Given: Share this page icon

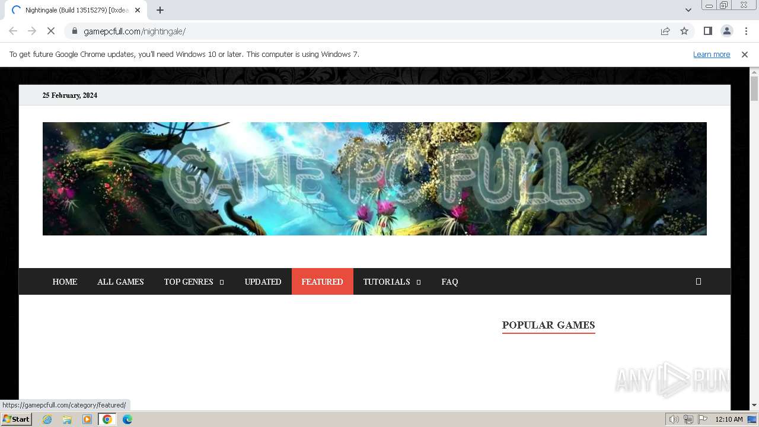Looking at the screenshot, I should [665, 31].
